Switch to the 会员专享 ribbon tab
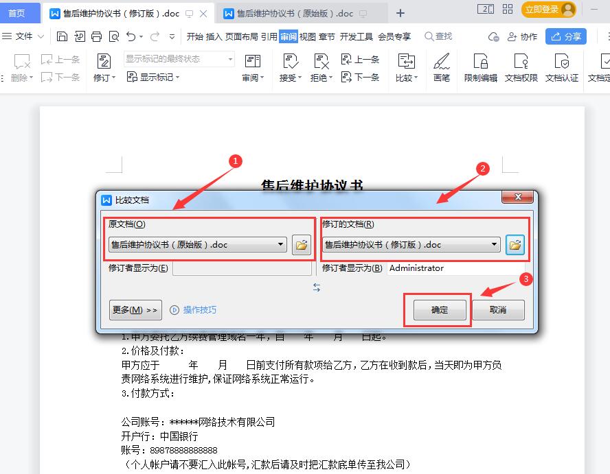This screenshot has width=610, height=474. tap(394, 36)
